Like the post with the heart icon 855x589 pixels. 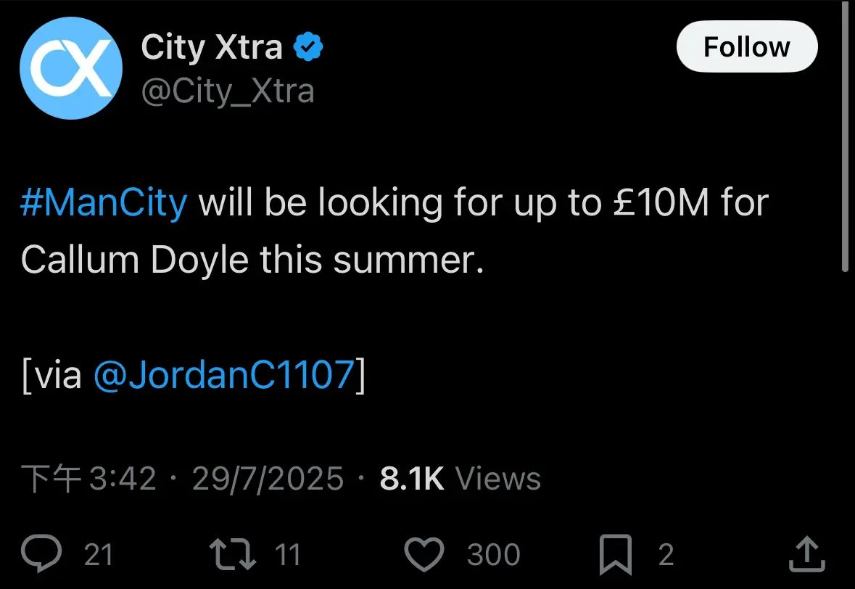click(424, 554)
